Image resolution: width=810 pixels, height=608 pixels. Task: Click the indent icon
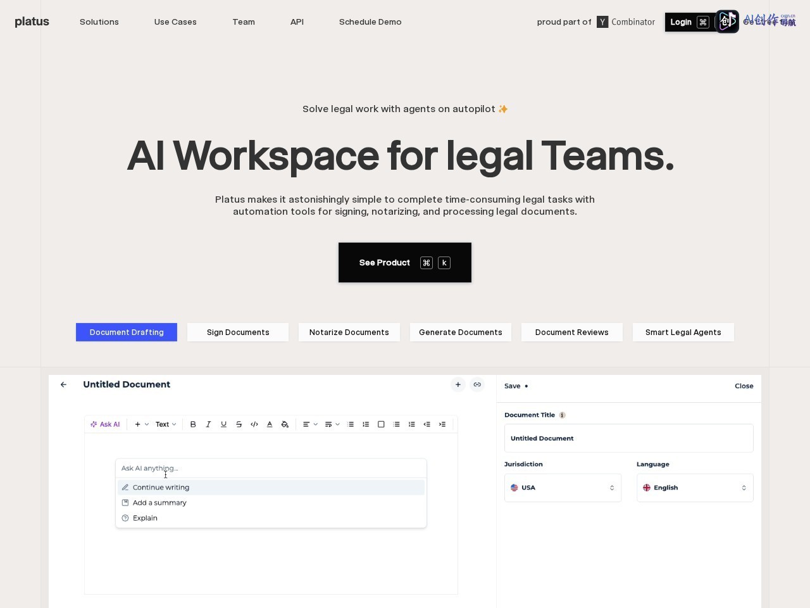coord(442,424)
